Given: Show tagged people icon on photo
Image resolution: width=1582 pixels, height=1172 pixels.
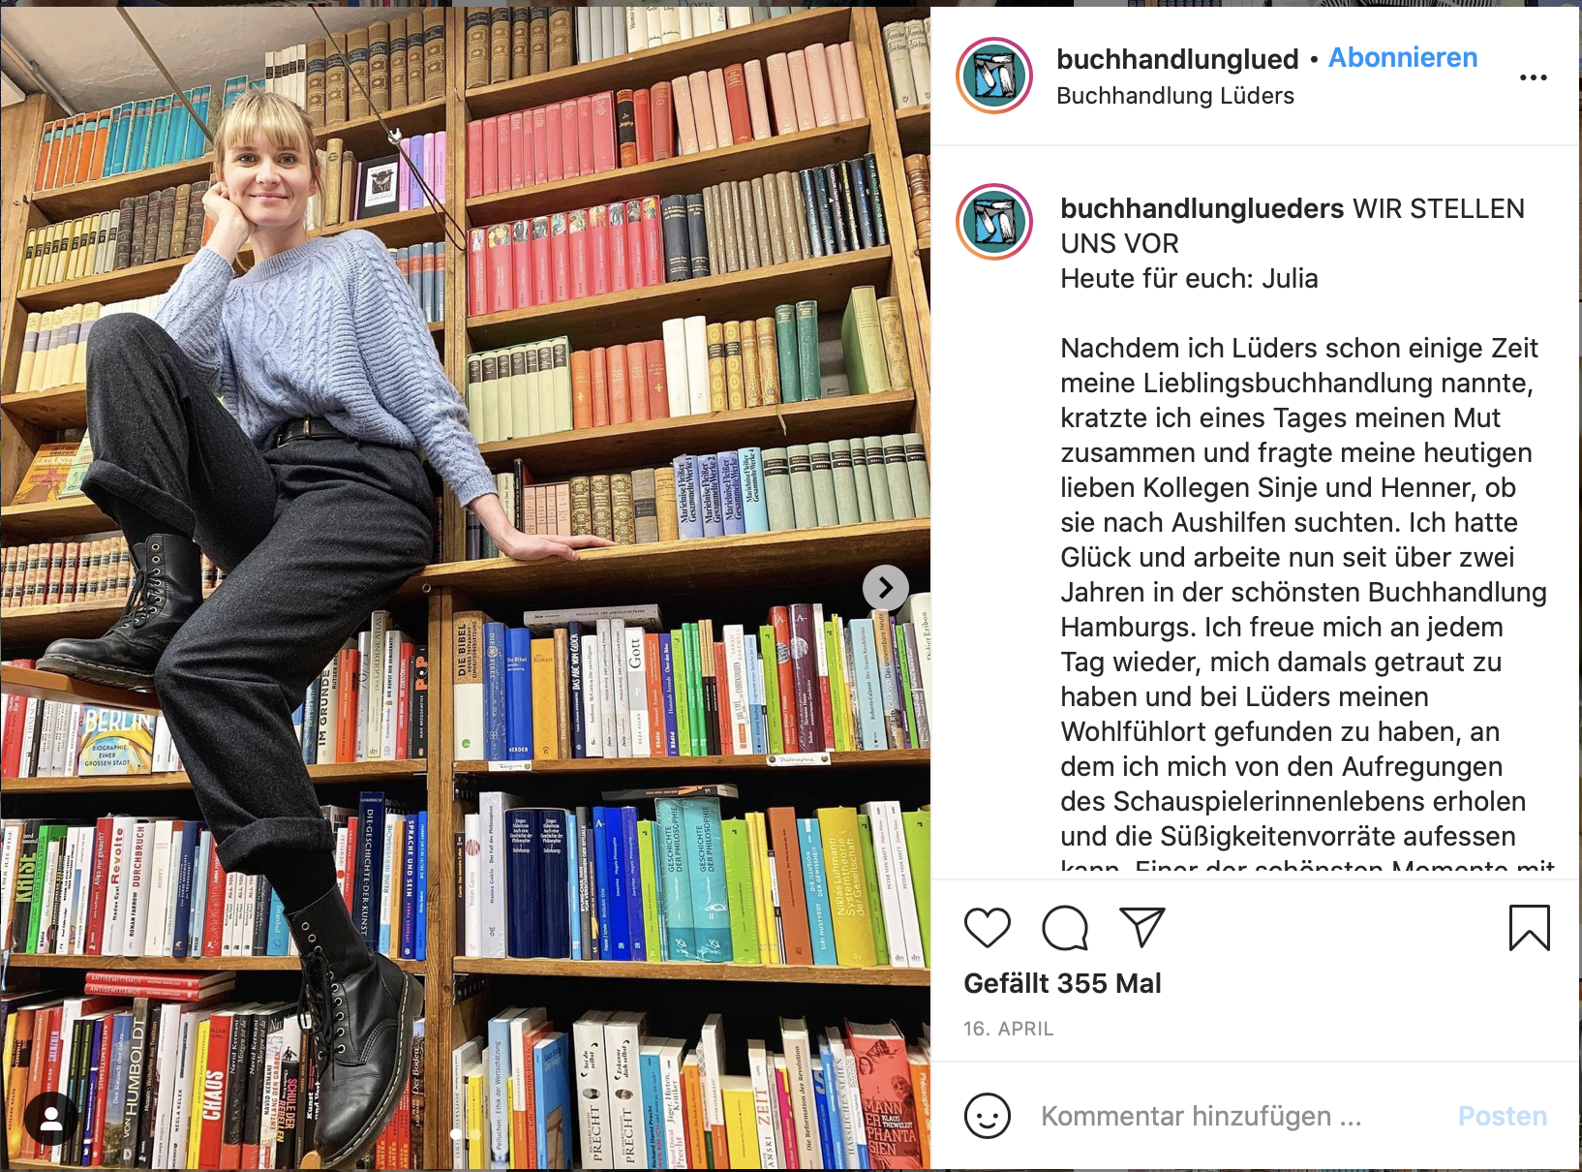Looking at the screenshot, I should pyautogui.click(x=51, y=1119).
